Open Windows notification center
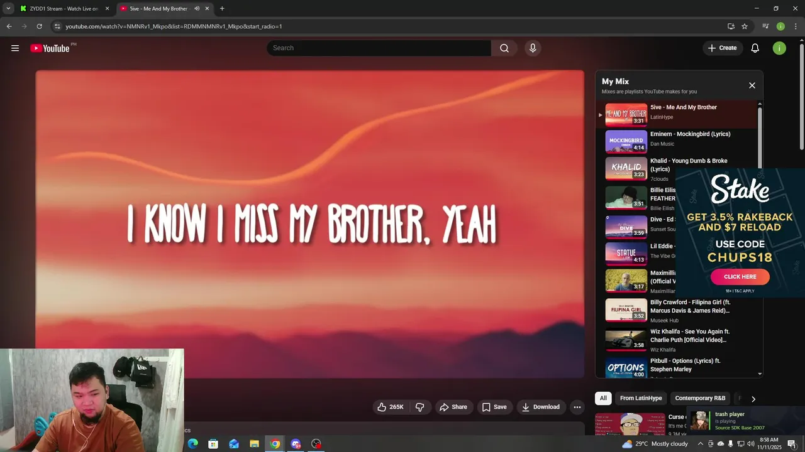 [792, 444]
